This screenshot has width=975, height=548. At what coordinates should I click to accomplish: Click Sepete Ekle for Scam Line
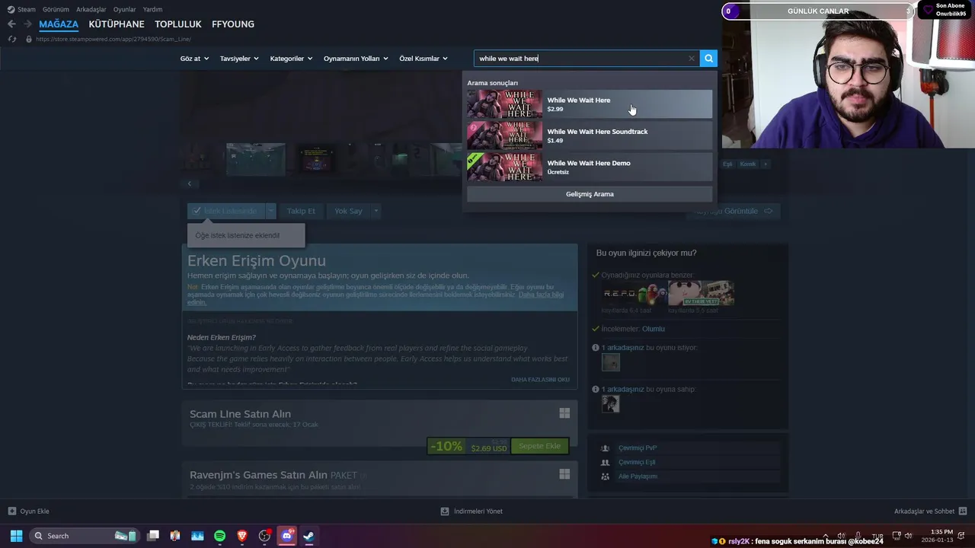coord(539,446)
